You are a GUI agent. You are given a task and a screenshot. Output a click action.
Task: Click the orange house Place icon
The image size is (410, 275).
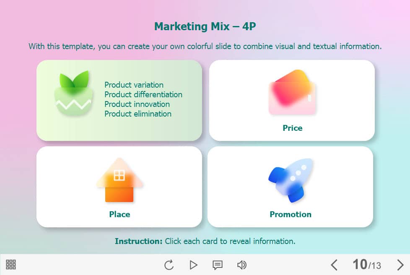click(119, 180)
